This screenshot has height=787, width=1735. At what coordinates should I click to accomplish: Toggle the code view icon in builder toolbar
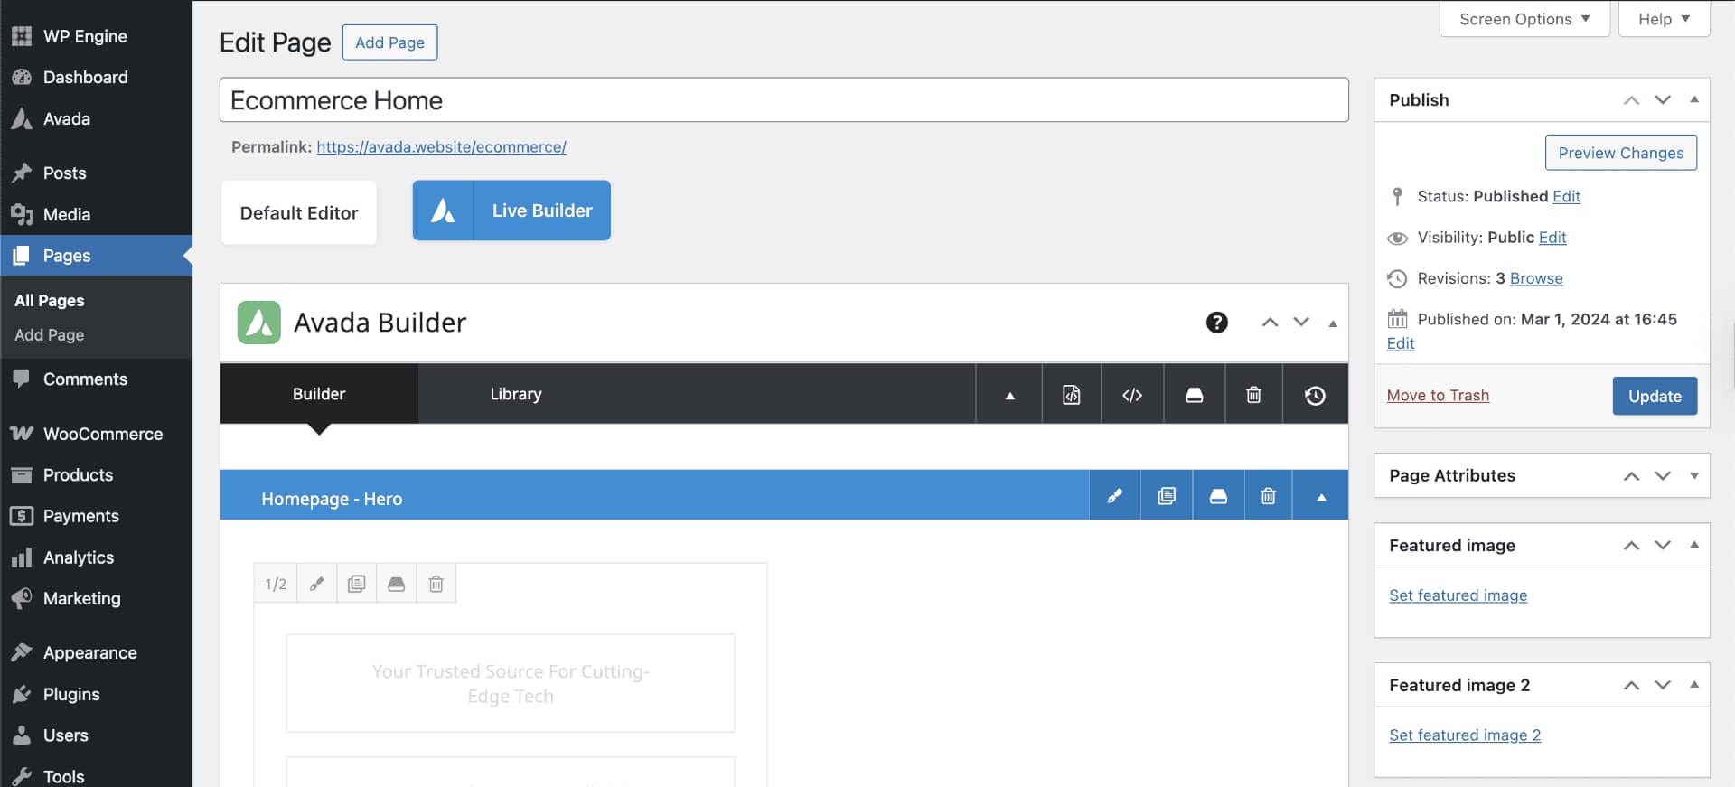pyautogui.click(x=1132, y=395)
